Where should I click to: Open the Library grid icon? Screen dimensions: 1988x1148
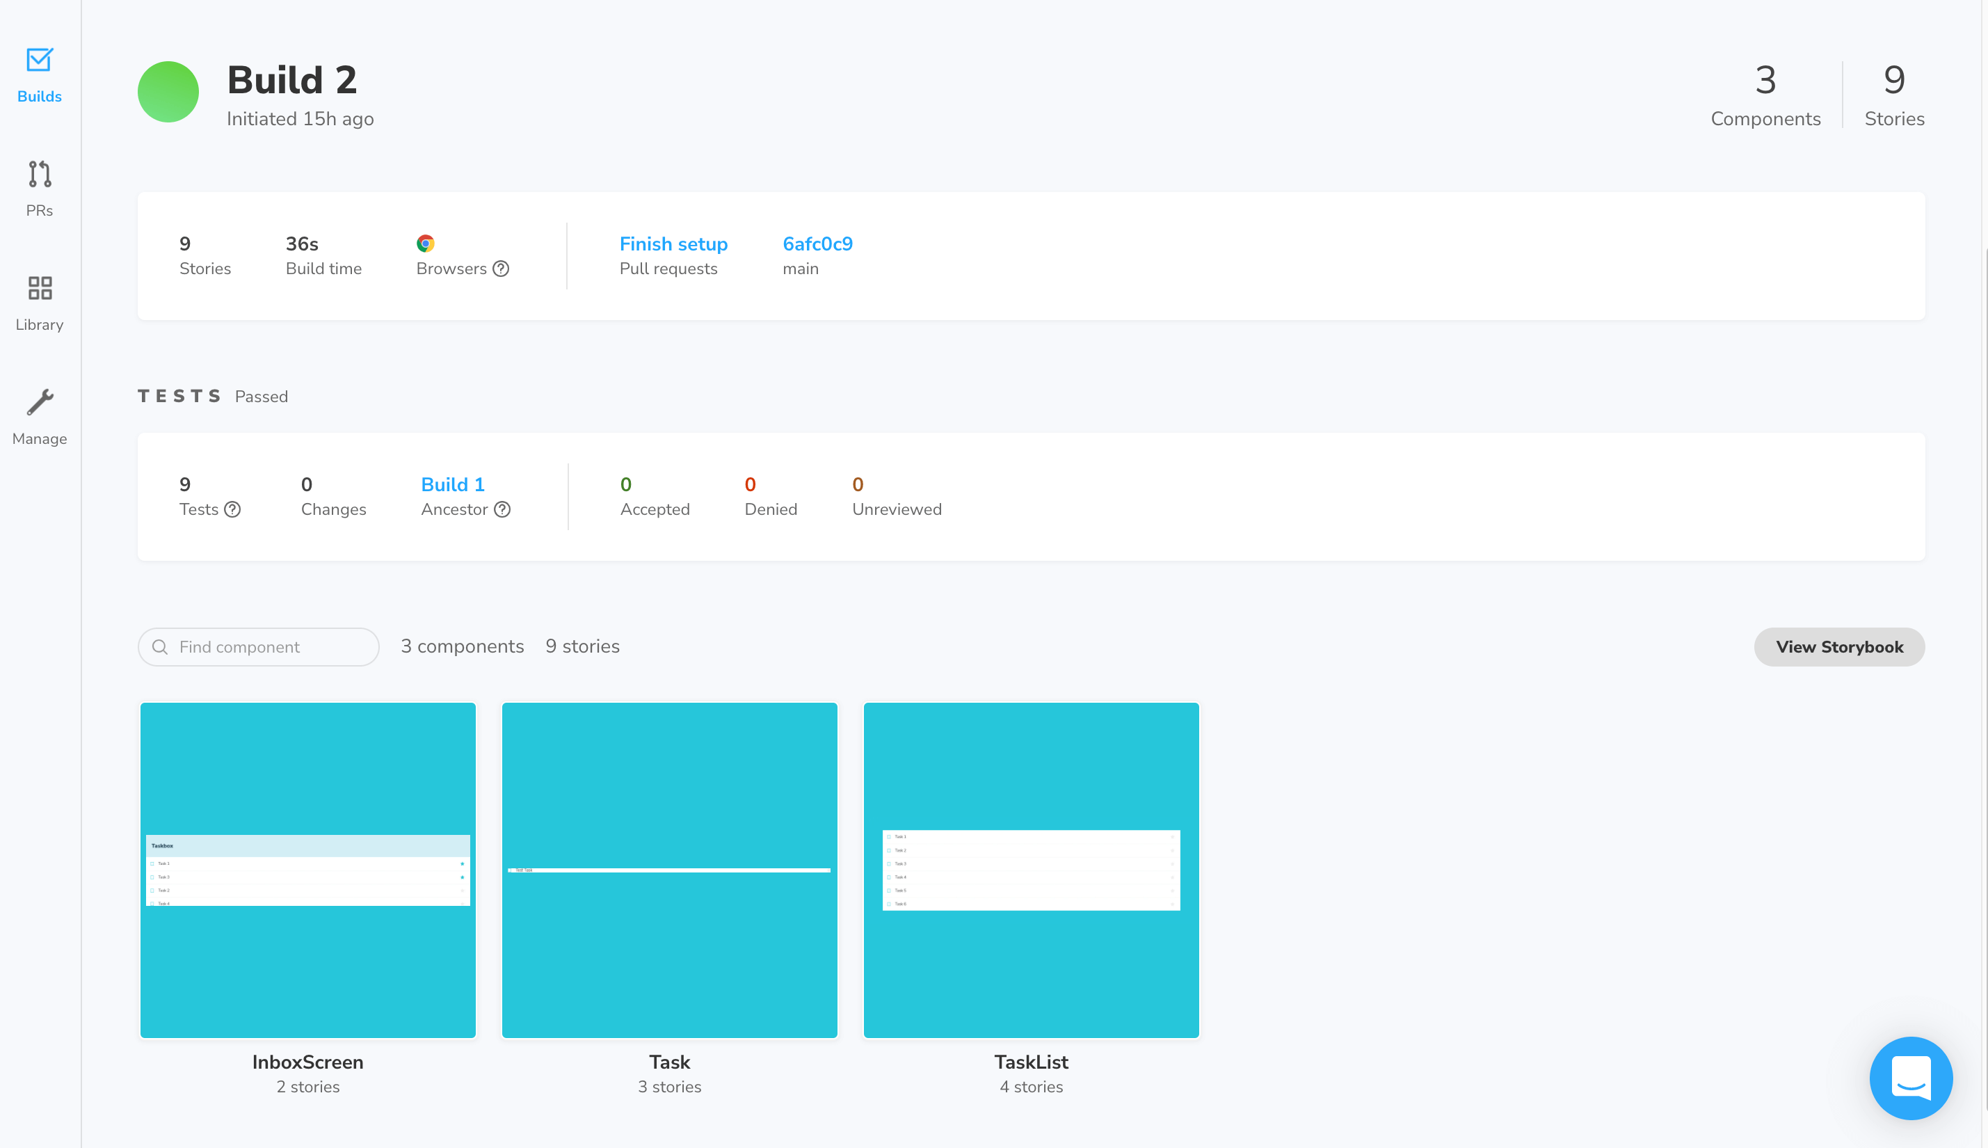coord(40,288)
